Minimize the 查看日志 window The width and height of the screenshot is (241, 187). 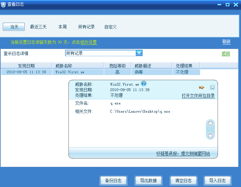219,4
